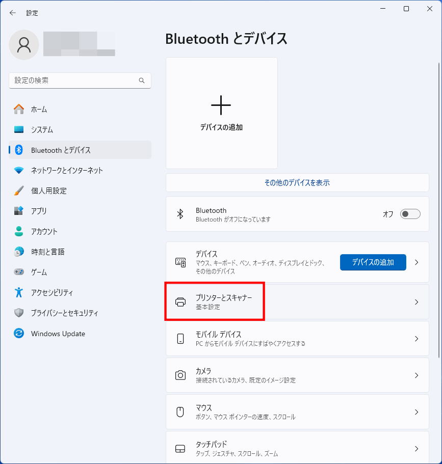
Task: Expand the デバイス row chevron
Action: [x=417, y=263]
